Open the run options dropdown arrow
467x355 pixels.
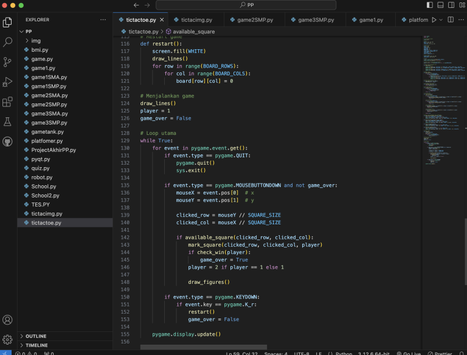point(441,19)
